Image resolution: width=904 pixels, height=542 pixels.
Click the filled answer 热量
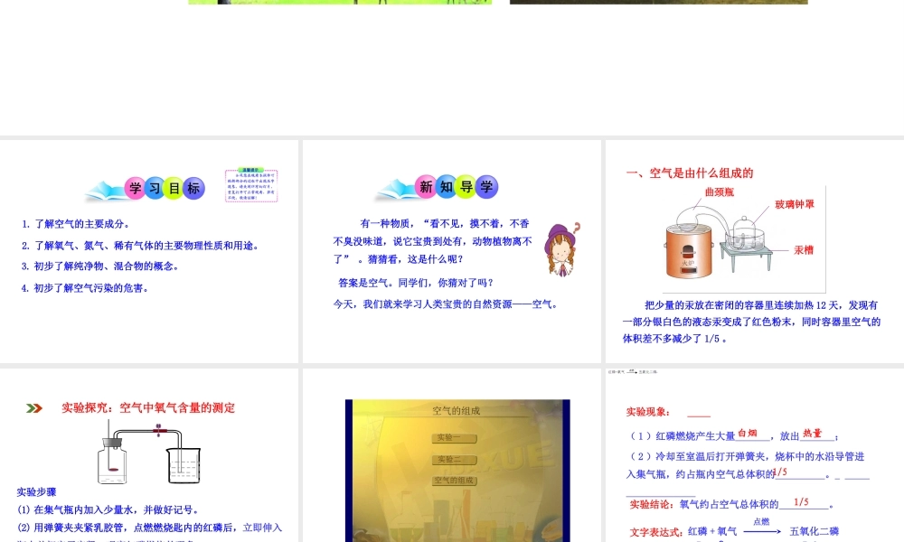pos(813,433)
